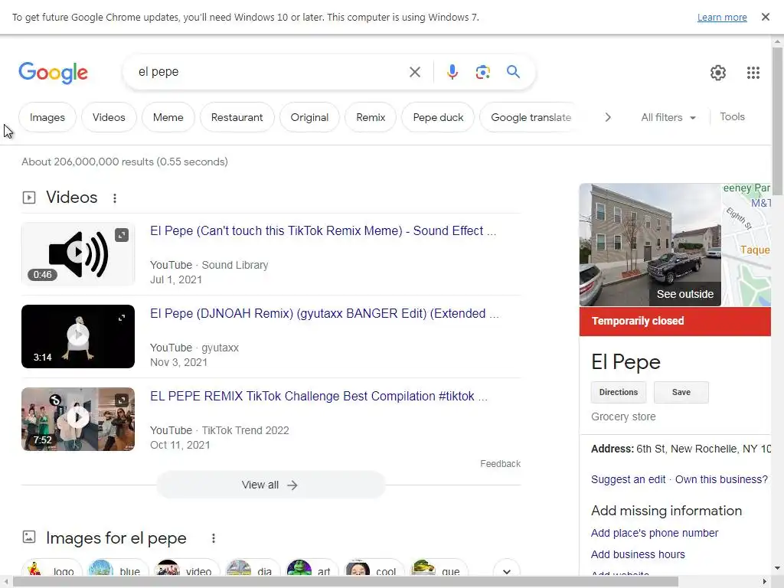
Task: Show more filter chips with the right chevron
Action: [x=607, y=117]
